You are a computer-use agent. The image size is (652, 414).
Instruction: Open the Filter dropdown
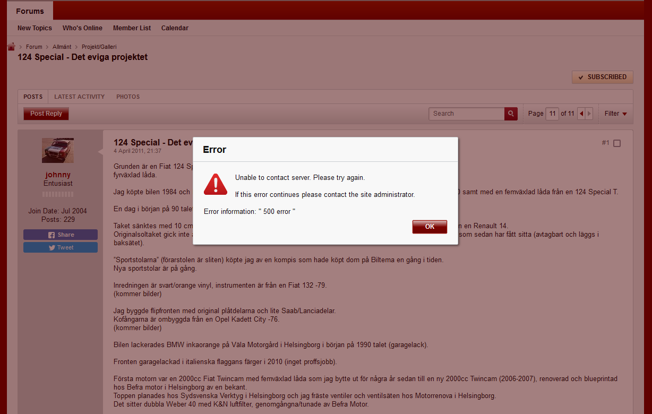[x=615, y=114]
